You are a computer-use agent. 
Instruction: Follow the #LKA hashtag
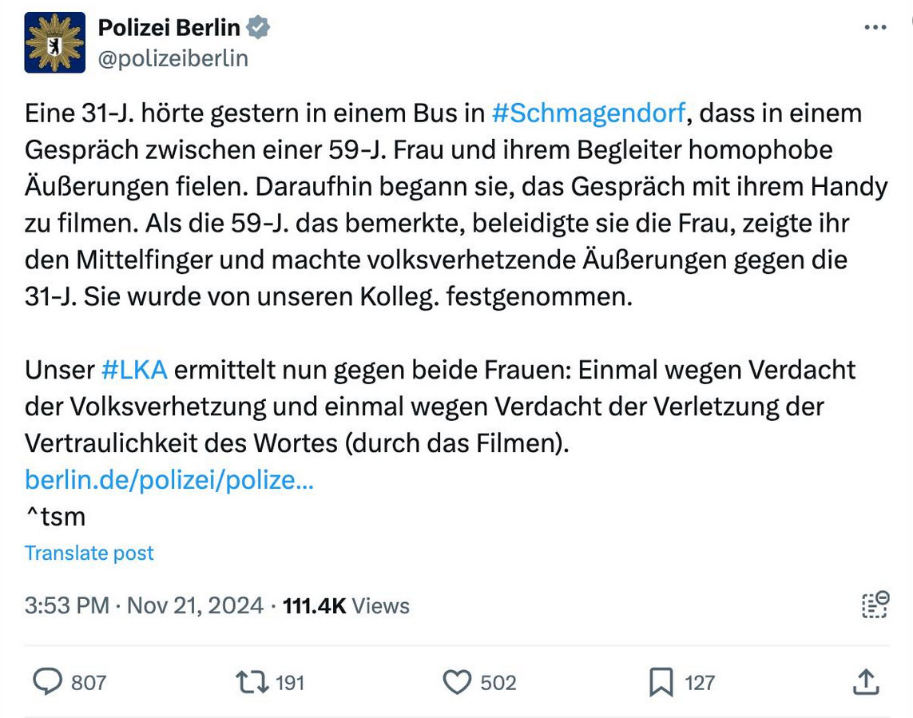click(x=134, y=370)
